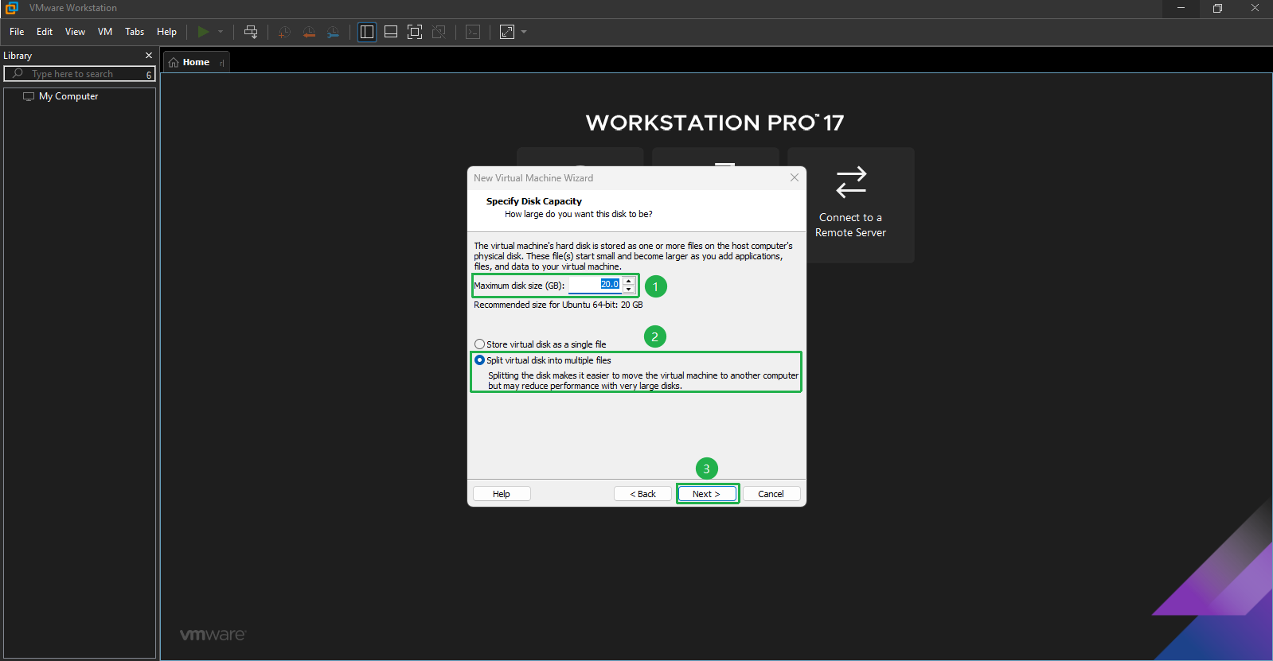1273x661 pixels.
Task: Click the Send Ctrl+Alt+Del toolbar icon
Action: [251, 32]
